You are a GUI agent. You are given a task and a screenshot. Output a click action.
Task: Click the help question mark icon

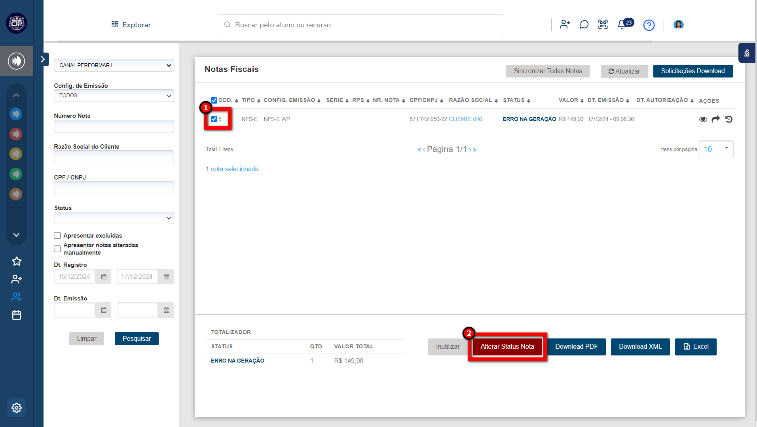[649, 25]
